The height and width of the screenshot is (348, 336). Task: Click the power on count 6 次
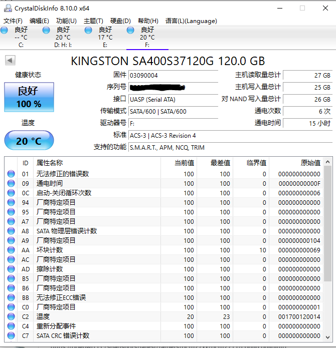coord(307,111)
